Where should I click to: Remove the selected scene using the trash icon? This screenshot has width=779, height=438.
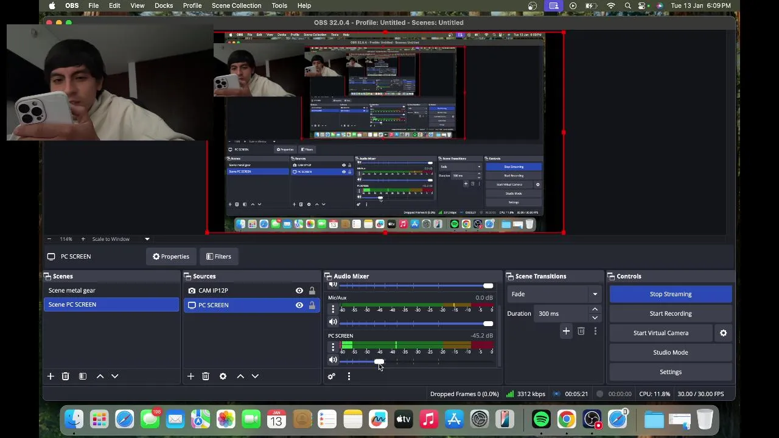click(x=66, y=377)
